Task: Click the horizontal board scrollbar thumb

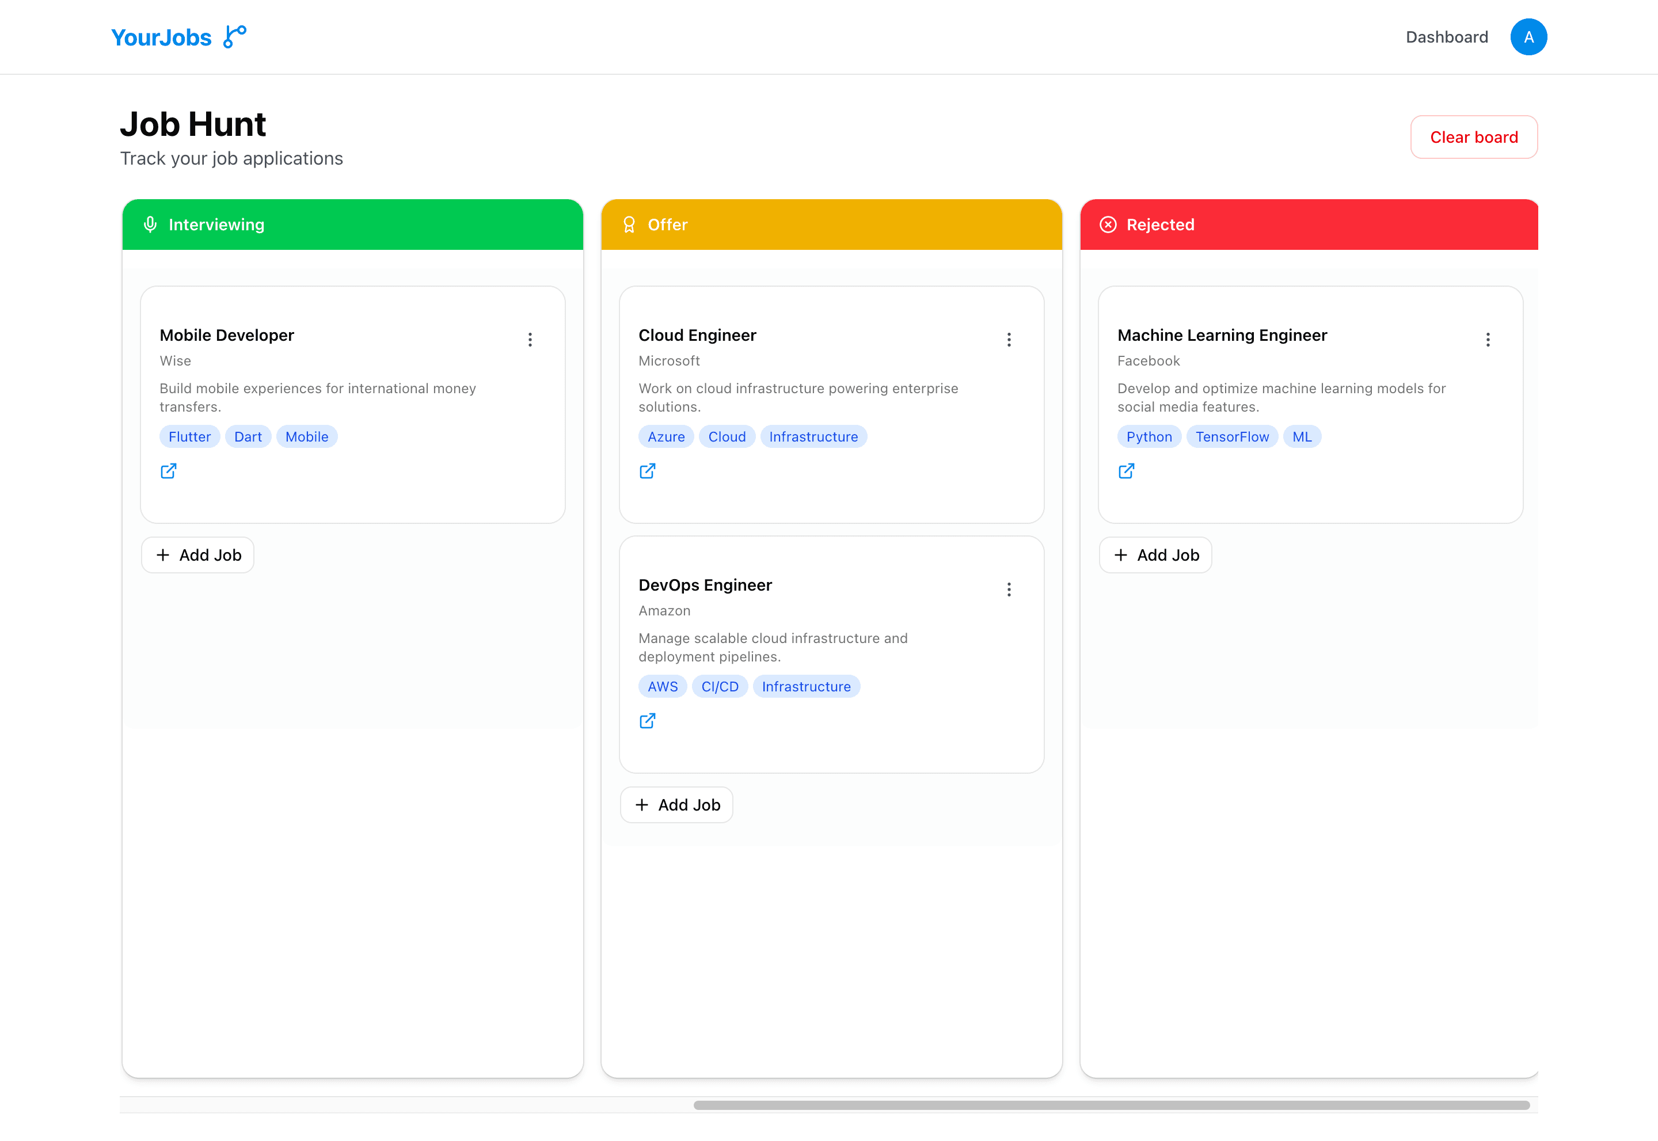Action: [x=1111, y=1105]
